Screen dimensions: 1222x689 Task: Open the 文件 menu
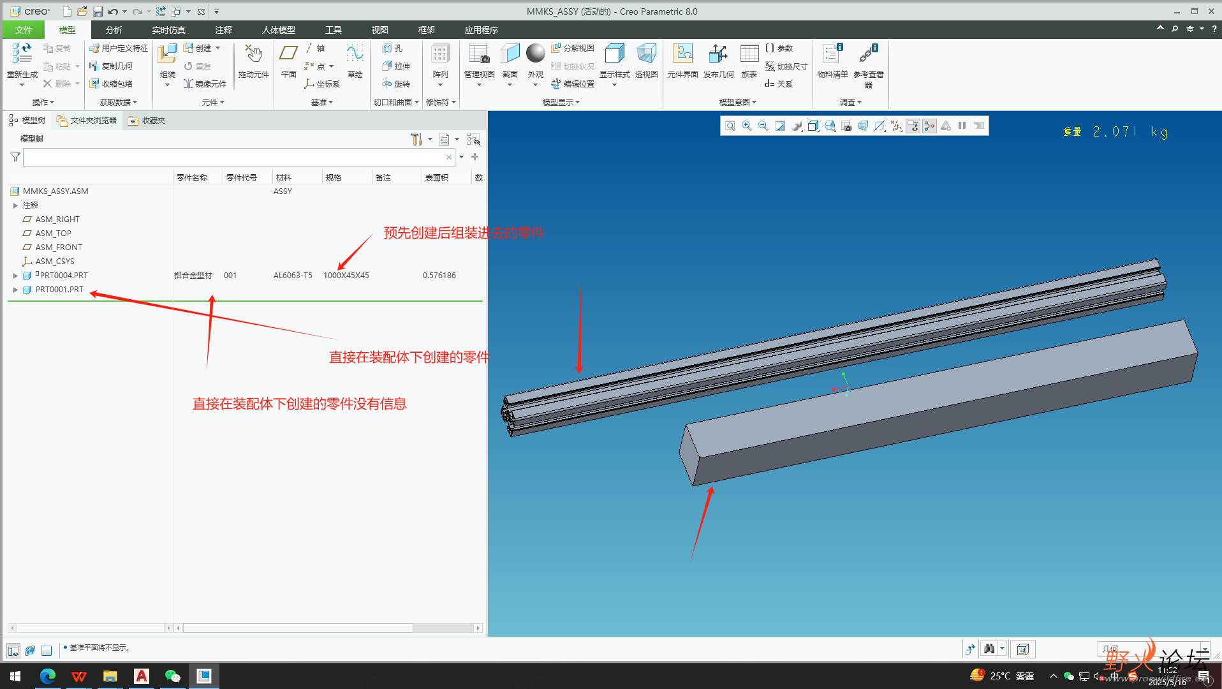pyautogui.click(x=24, y=30)
